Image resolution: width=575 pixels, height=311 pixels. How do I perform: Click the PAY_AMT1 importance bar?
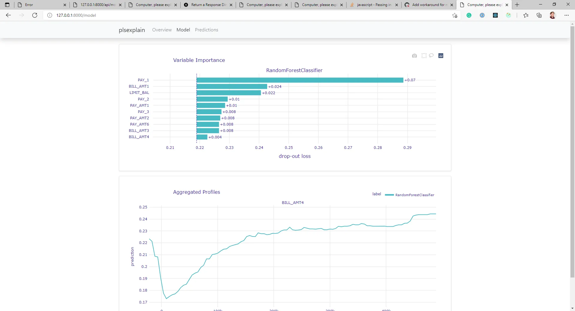point(211,105)
